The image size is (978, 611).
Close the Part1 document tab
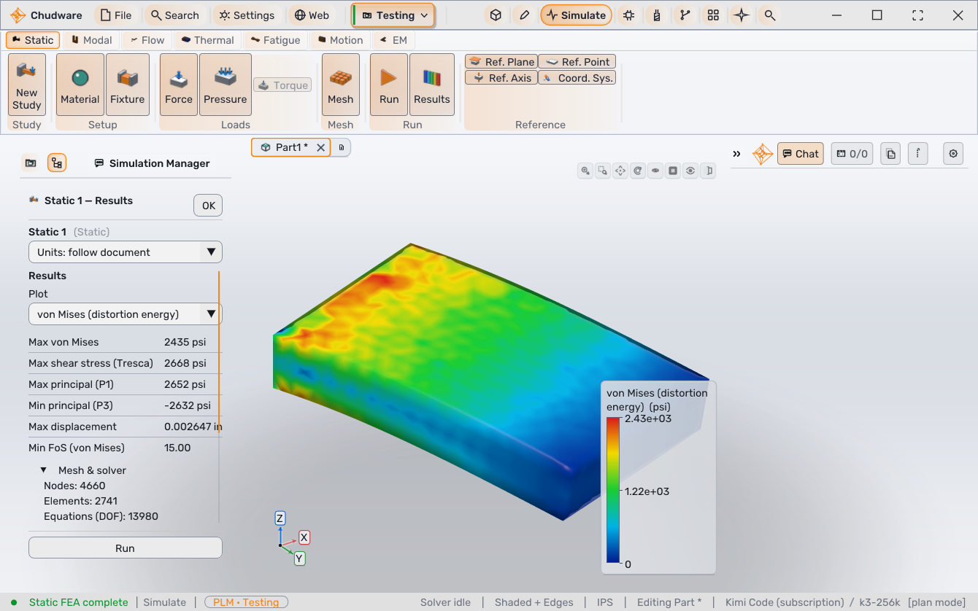point(320,147)
